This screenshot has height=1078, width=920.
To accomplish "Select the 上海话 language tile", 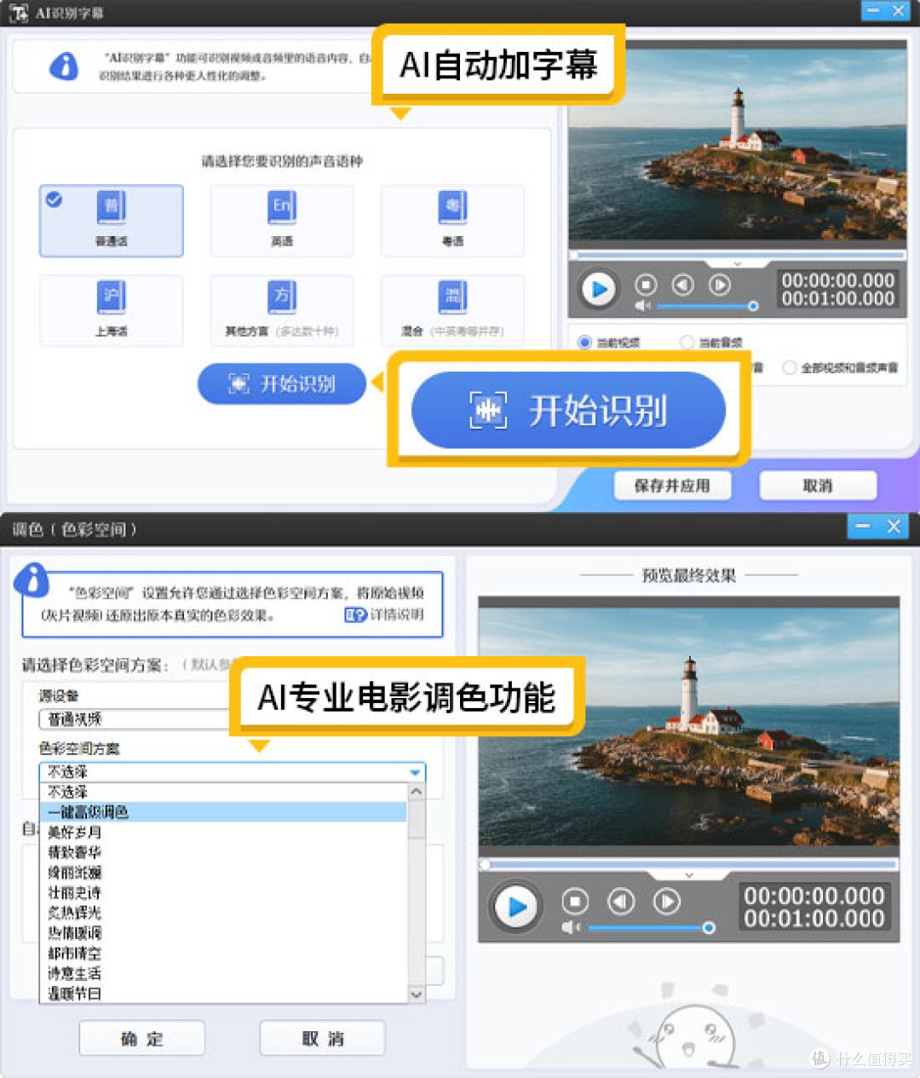I will tap(112, 310).
